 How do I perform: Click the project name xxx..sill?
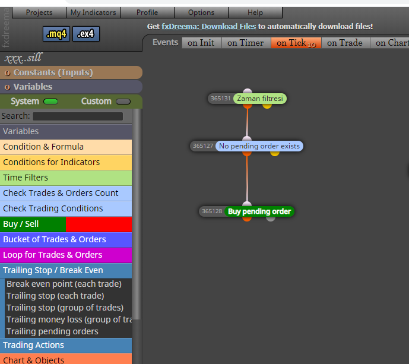click(x=23, y=58)
